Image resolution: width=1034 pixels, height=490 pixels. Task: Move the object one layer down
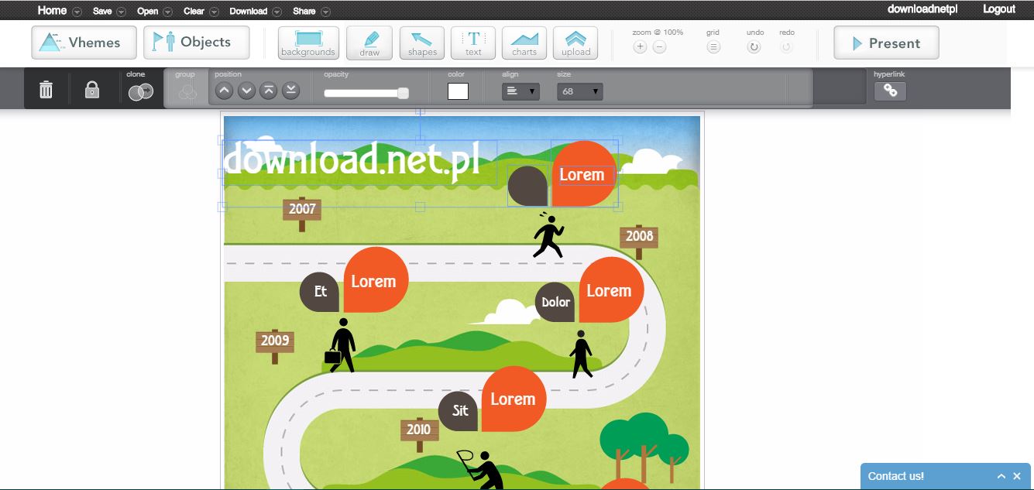246,91
